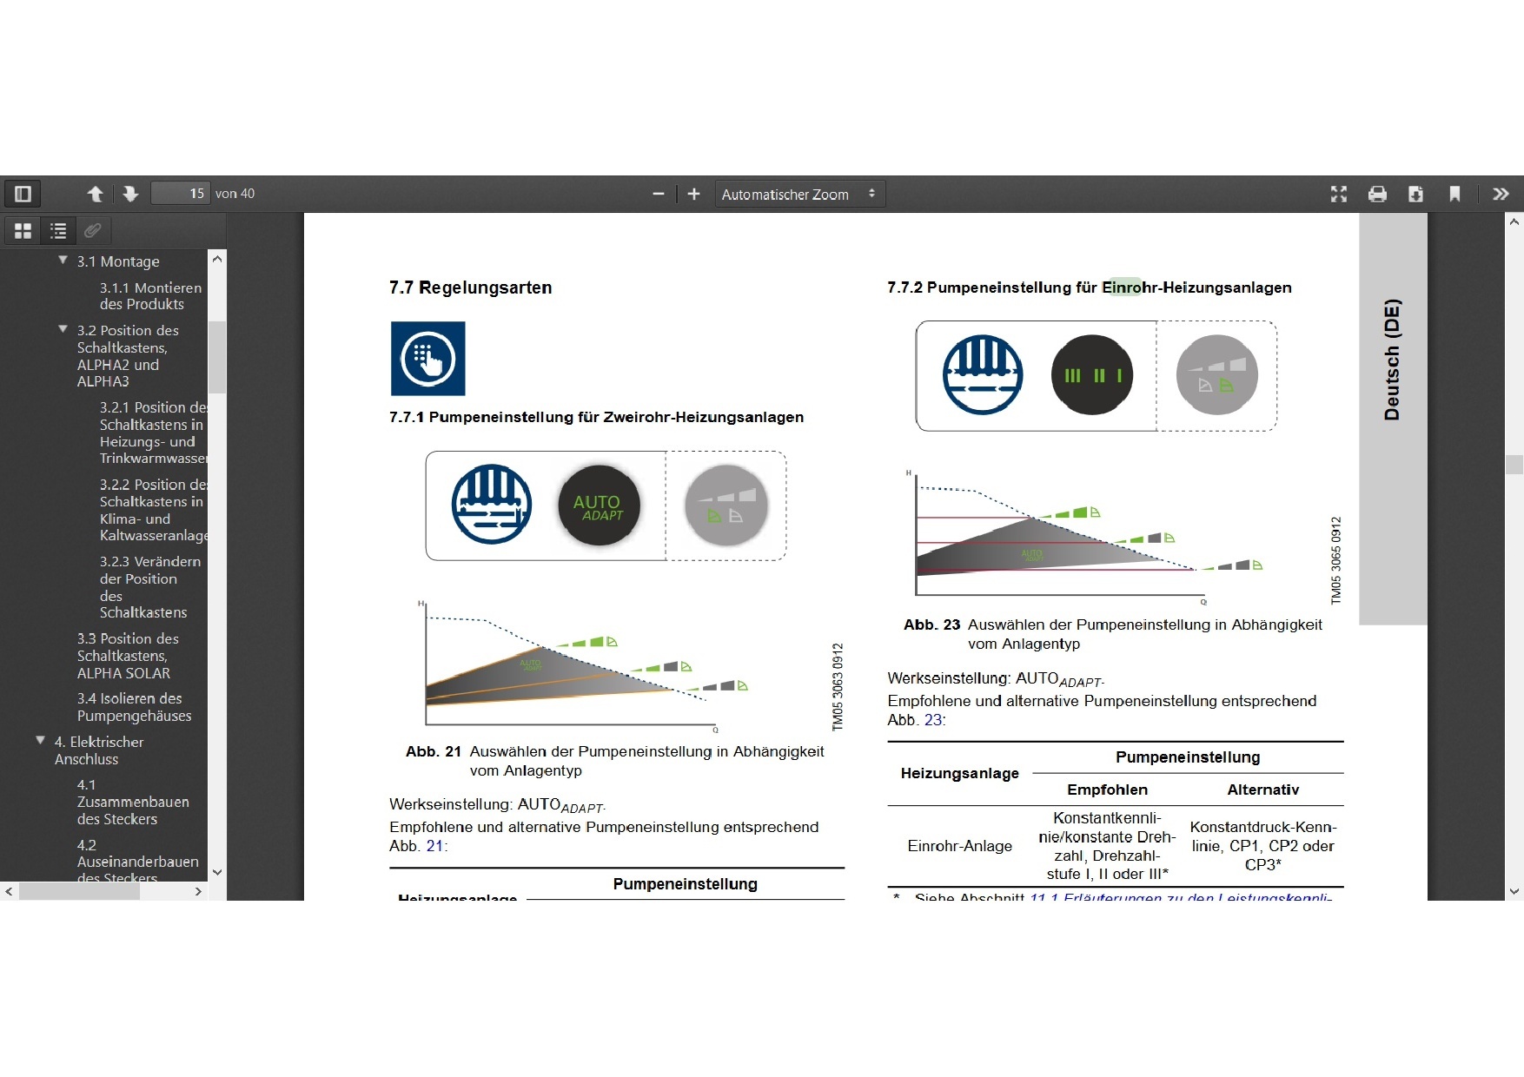Zoom out with the minus button

point(659,194)
